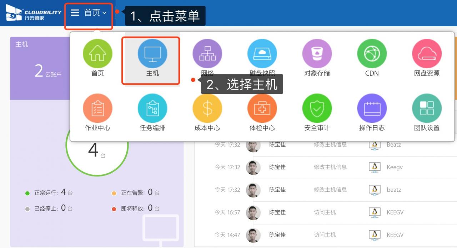Screen dimensions: 457x248
Task: Click Linux host icon beside lowercase beatz
Action: [374, 190]
